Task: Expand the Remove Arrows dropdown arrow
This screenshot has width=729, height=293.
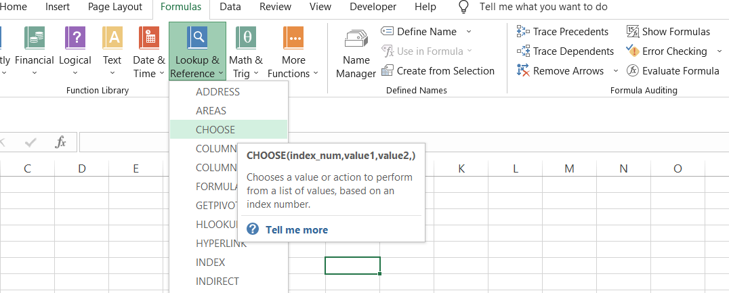Action: point(615,71)
